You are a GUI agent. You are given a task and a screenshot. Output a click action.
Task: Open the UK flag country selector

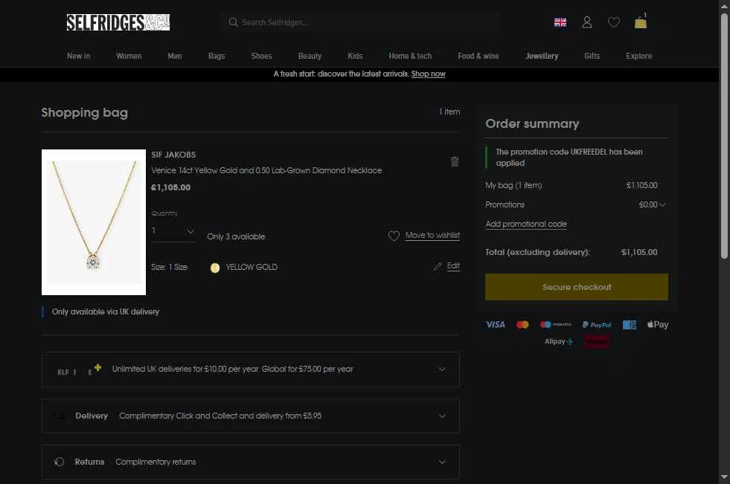560,22
